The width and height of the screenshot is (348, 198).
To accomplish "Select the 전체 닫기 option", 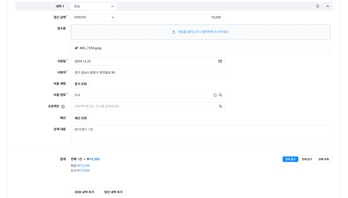I will tap(307, 159).
